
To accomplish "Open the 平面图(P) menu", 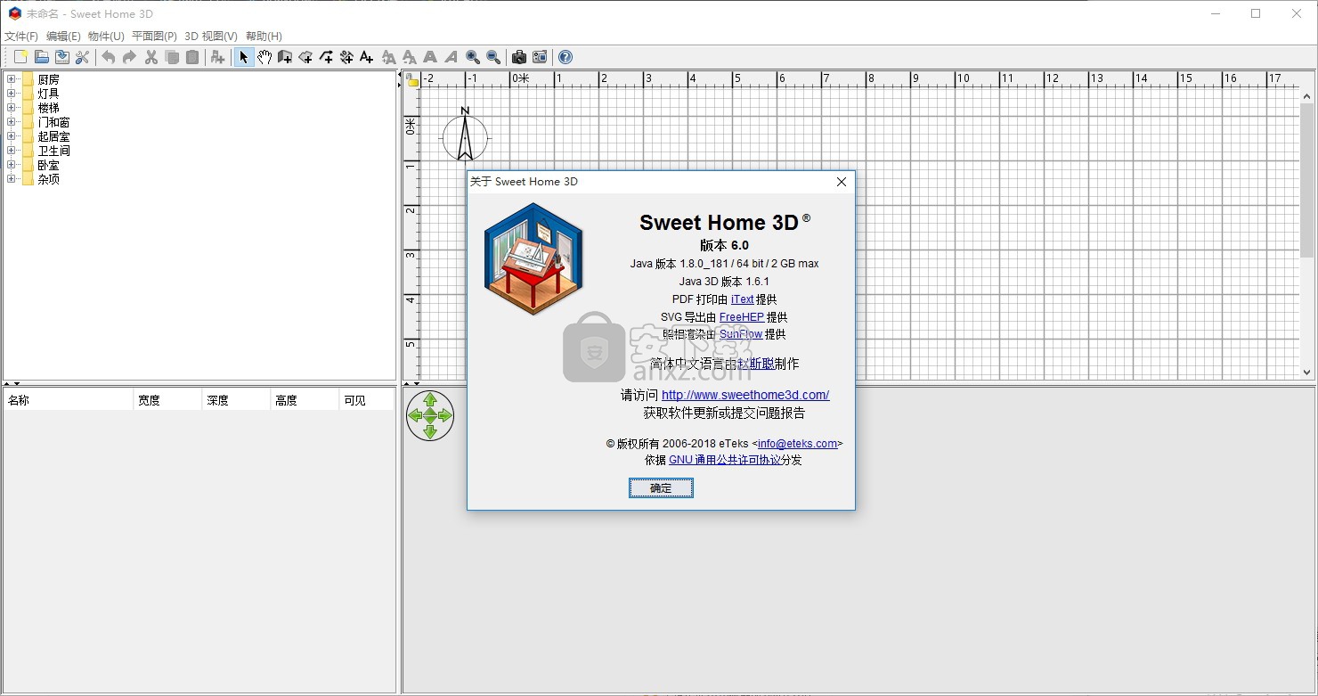I will click(x=154, y=37).
